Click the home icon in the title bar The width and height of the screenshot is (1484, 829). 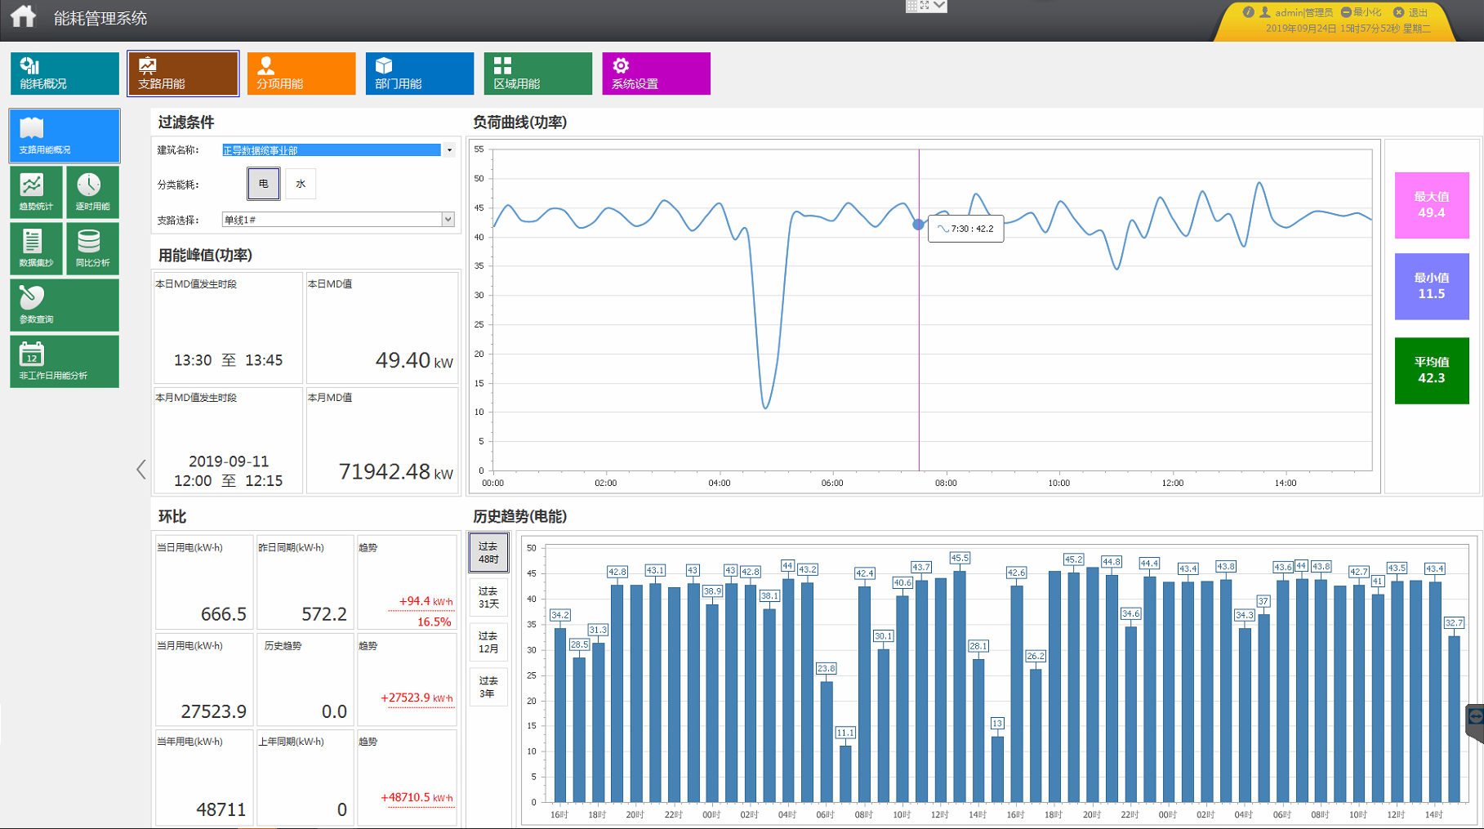click(24, 16)
